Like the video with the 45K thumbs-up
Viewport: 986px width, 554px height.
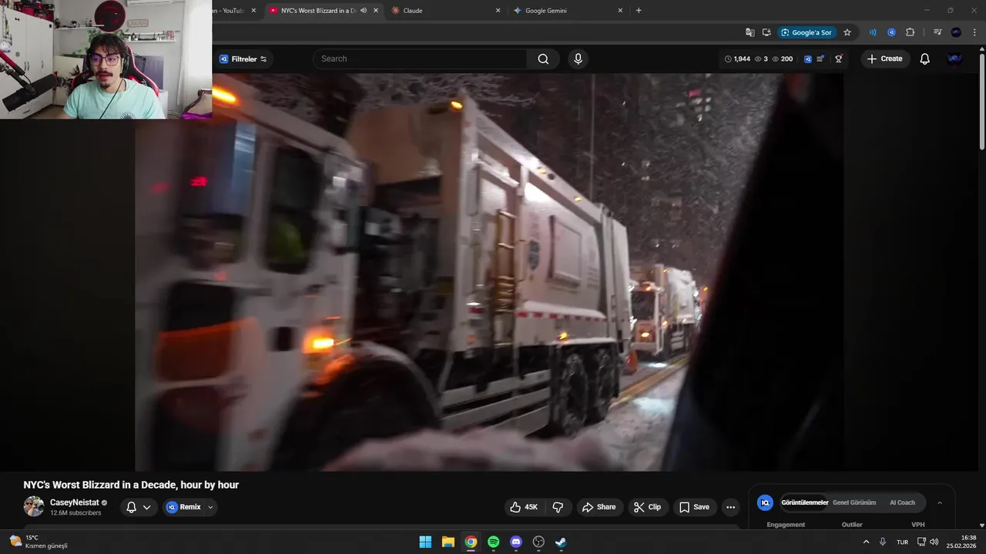[x=524, y=507]
